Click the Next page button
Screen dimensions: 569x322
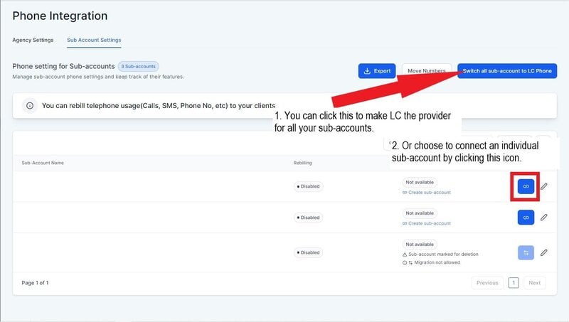click(535, 283)
